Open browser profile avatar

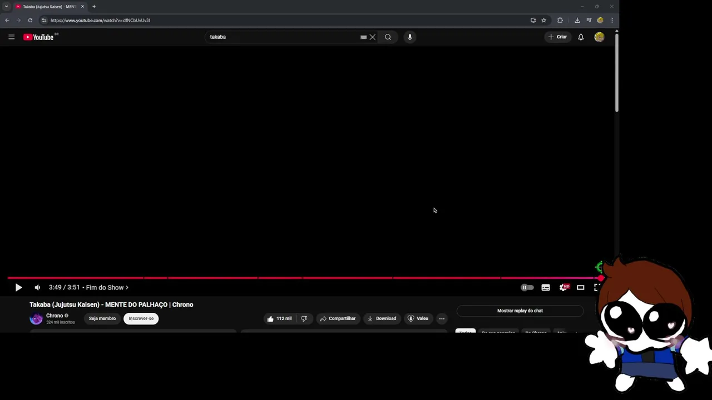(600, 21)
